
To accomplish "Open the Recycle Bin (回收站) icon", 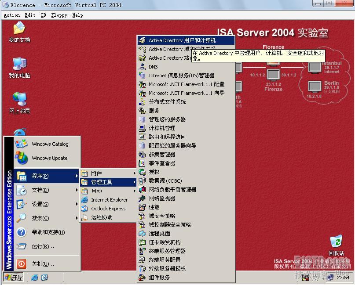I will point(336,245).
